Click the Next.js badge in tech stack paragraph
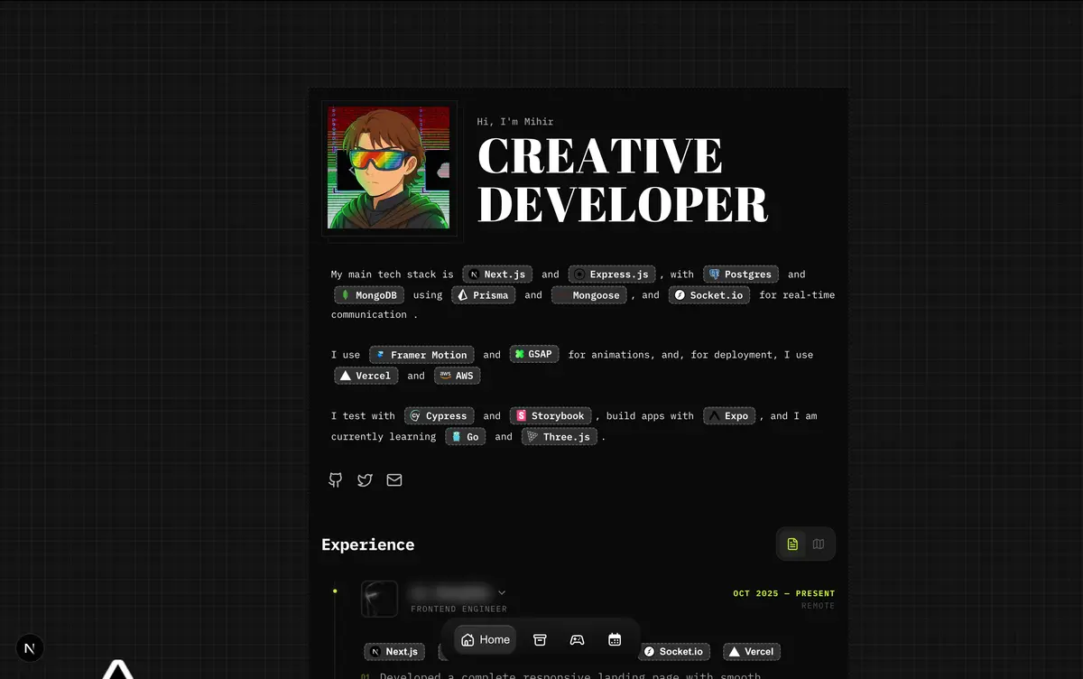Screen dimensions: 1083x679 (x=498, y=274)
